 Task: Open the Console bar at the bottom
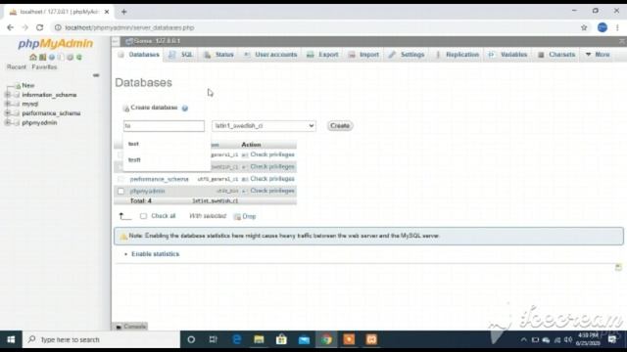pyautogui.click(x=130, y=327)
